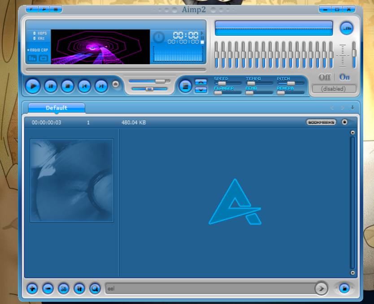
Task: Adjust the preamp slider beside Lib
Action: click(354, 55)
